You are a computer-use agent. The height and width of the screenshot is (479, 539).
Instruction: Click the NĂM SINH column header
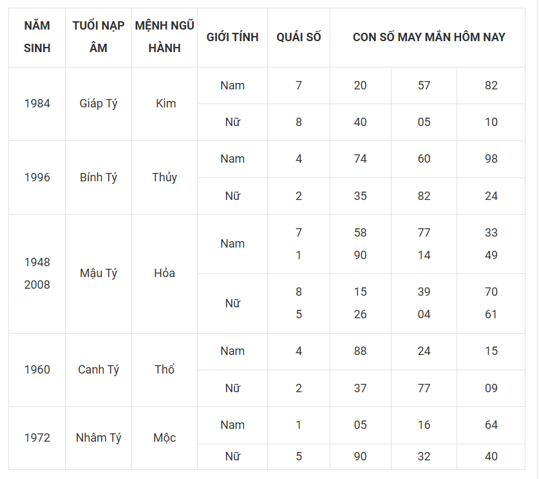click(x=37, y=37)
